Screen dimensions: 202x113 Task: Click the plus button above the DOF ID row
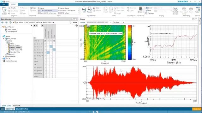click(x=35, y=38)
